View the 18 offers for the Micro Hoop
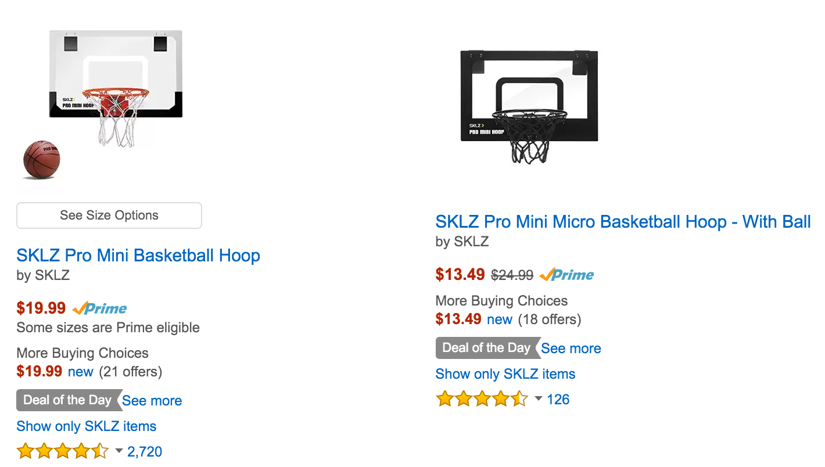Image resolution: width=825 pixels, height=467 pixels. [x=500, y=319]
